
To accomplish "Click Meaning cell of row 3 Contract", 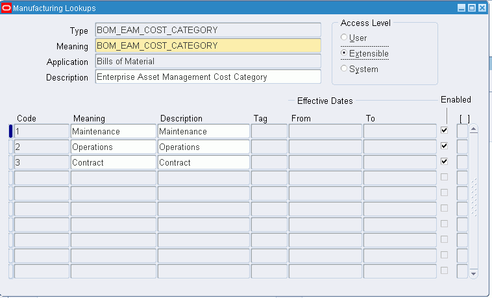I will (114, 163).
